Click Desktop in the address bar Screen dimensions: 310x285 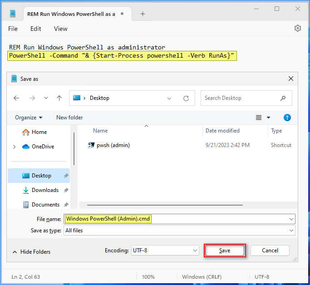pyautogui.click(x=99, y=98)
